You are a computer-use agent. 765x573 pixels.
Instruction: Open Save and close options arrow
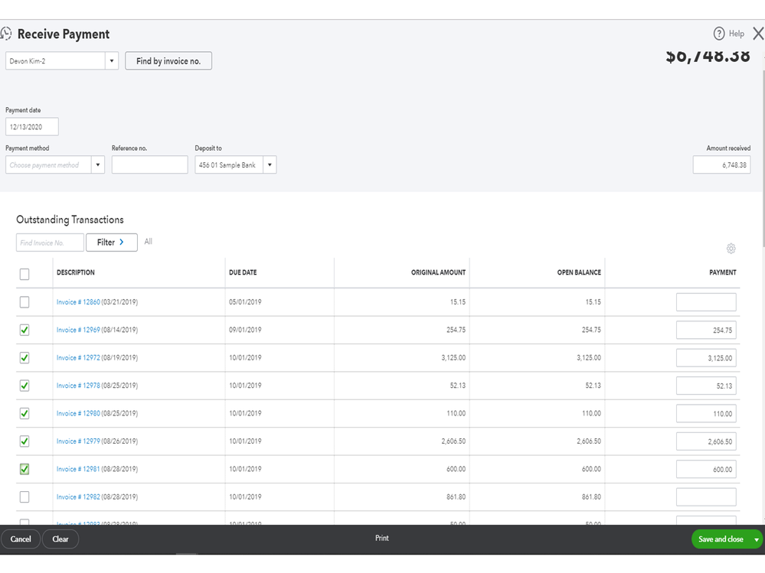757,539
